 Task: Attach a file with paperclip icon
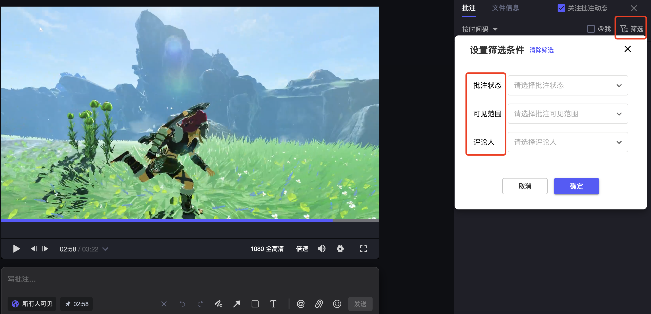[319, 304]
